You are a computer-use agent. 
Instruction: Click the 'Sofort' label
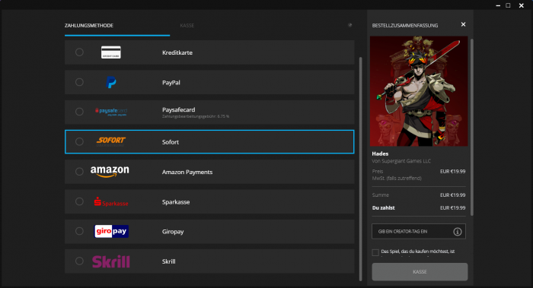point(171,142)
